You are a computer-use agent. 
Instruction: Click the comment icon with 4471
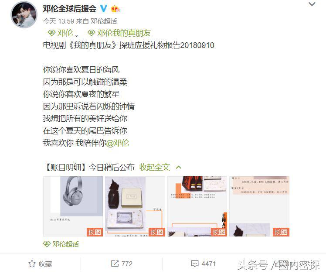(x=204, y=264)
